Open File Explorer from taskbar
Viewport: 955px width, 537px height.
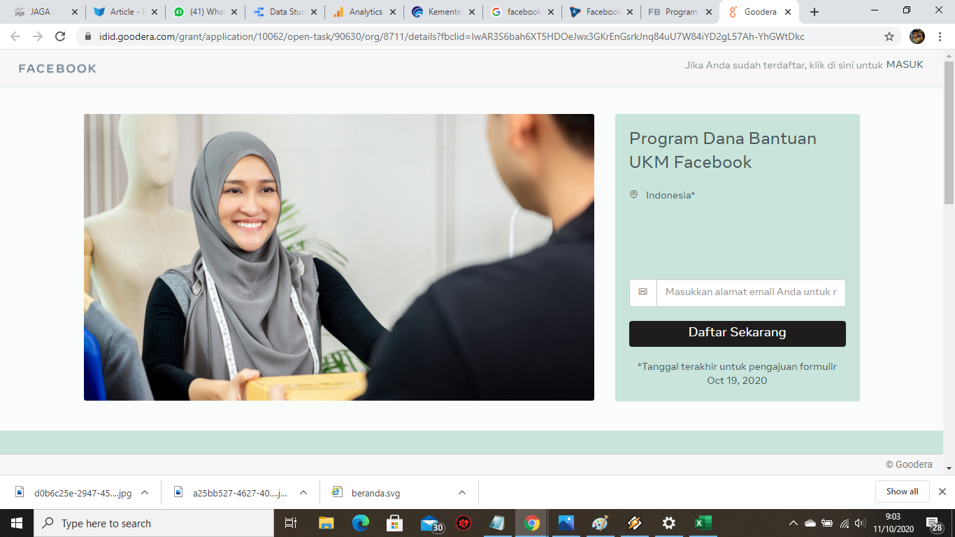(326, 523)
